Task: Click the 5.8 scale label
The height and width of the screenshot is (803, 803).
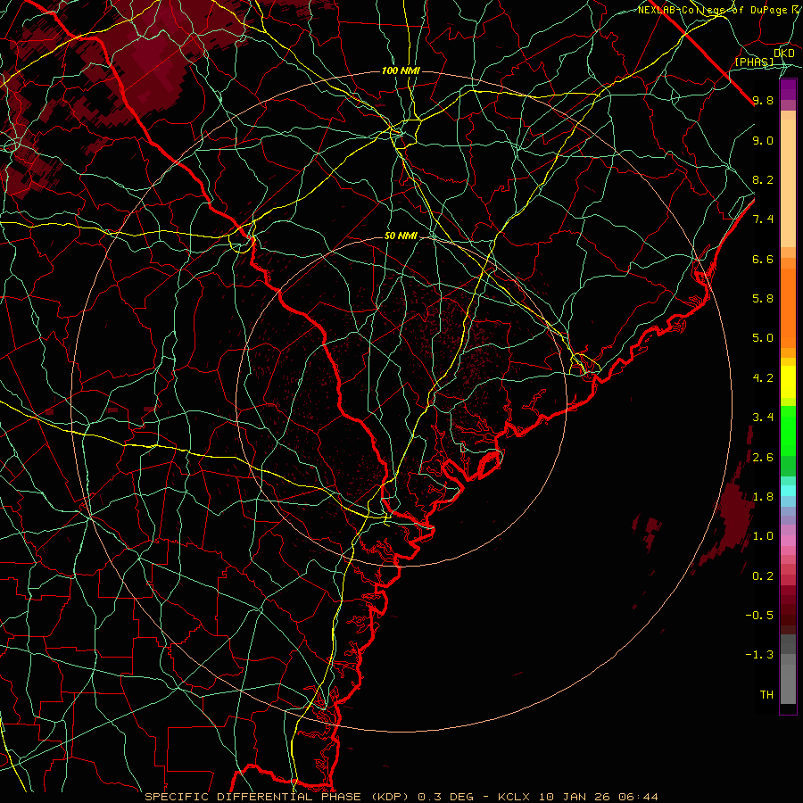Action: [x=763, y=299]
